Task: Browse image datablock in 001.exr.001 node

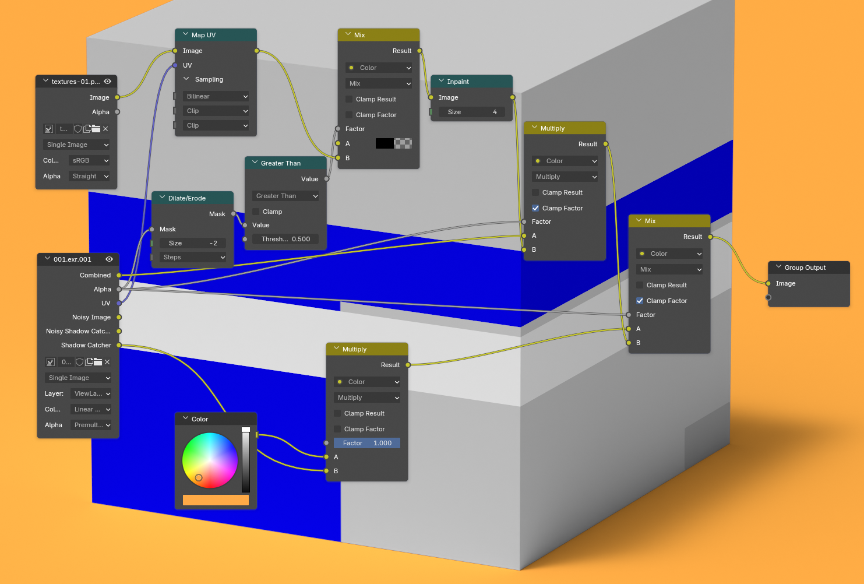Action: pos(51,362)
